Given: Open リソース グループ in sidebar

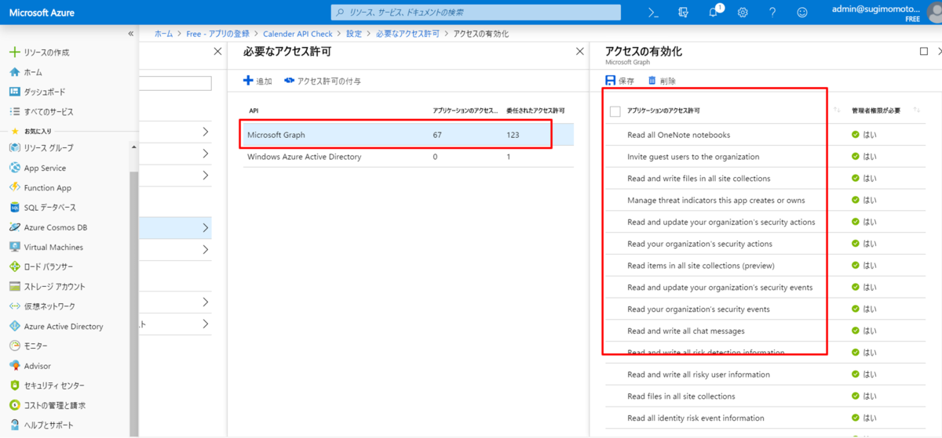Looking at the screenshot, I should point(41,148).
